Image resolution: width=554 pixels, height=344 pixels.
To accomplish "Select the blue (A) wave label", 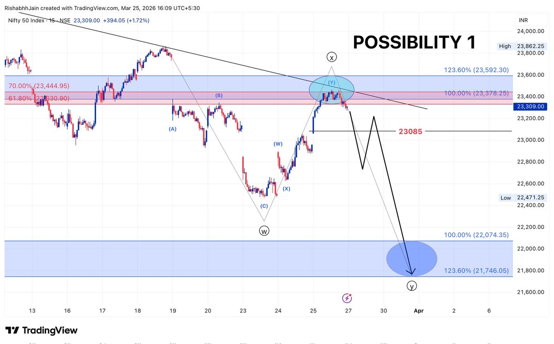I will 173,129.
